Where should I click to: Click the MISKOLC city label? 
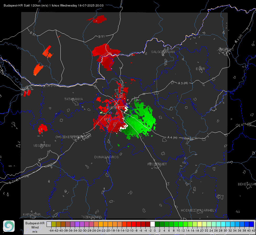coord(227,49)
